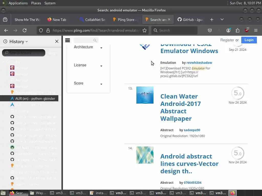This screenshot has height=196, width=262.
Task: Open Android abstract lines curves-Vector result
Action: coord(189,164)
